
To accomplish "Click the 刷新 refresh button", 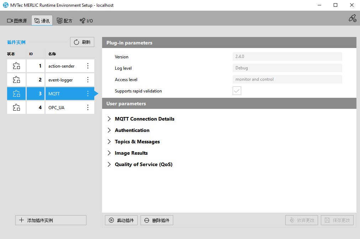I will (x=82, y=42).
